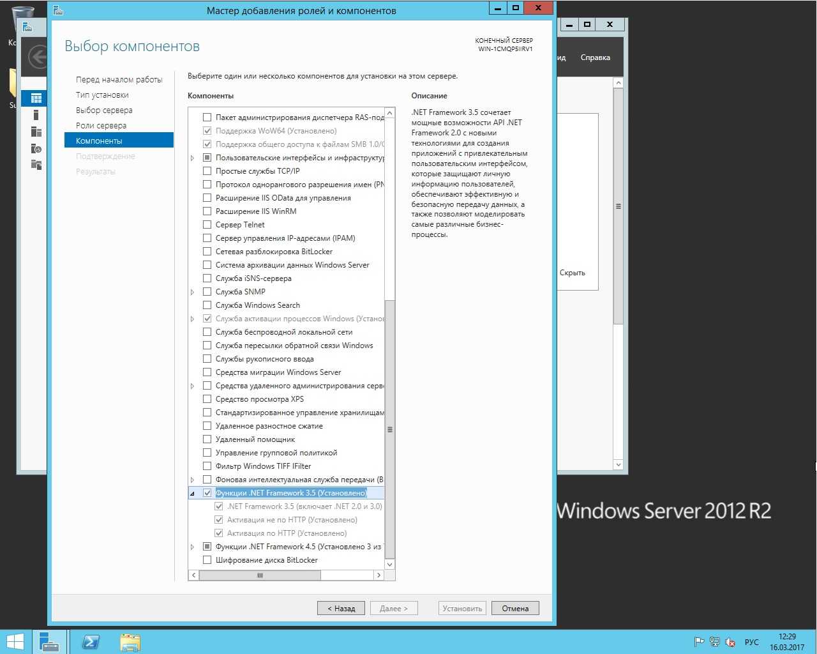Enable 'Служба Windows Search' checkbox
This screenshot has height=654, width=817.
pos(207,305)
